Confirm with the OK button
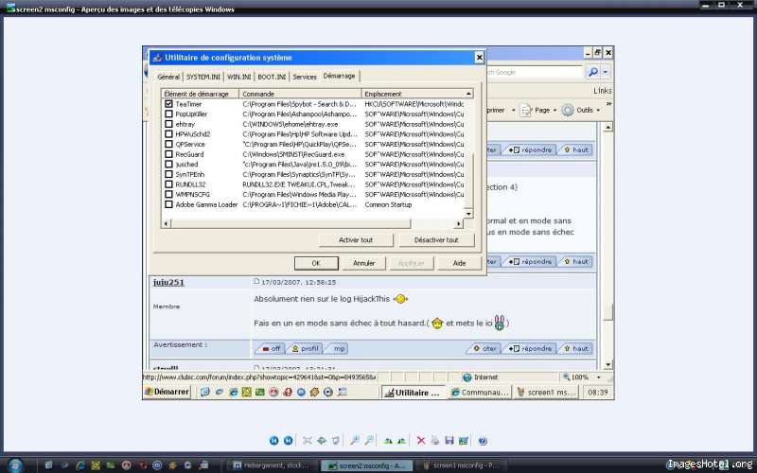Screen dimensions: 757x473 [316, 263]
